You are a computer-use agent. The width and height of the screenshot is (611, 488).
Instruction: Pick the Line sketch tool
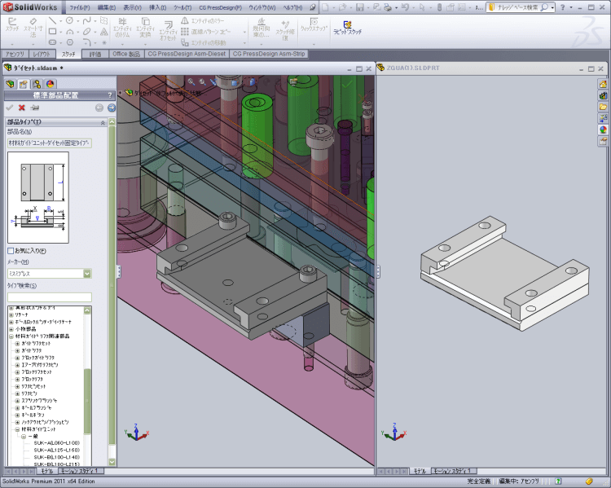[x=52, y=20]
